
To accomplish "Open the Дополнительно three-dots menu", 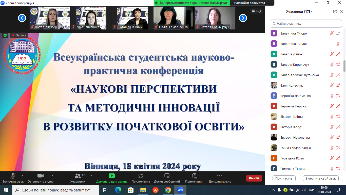I will coord(220,176).
